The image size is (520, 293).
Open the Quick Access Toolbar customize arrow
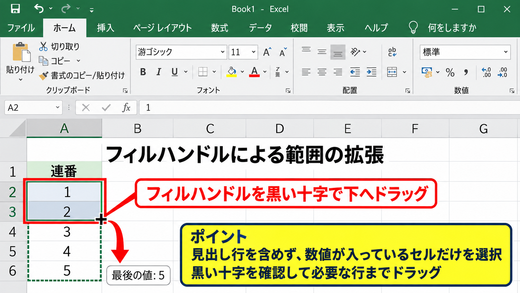(x=91, y=10)
